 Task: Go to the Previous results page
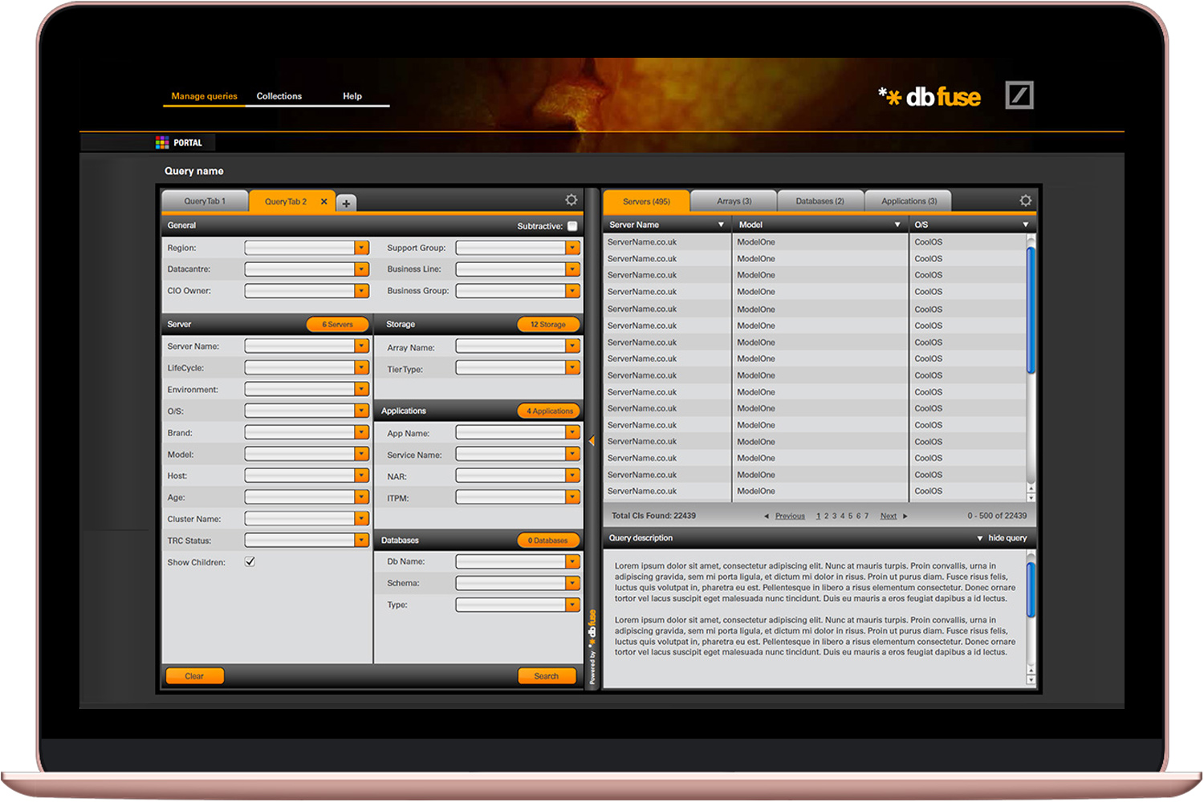click(x=790, y=516)
